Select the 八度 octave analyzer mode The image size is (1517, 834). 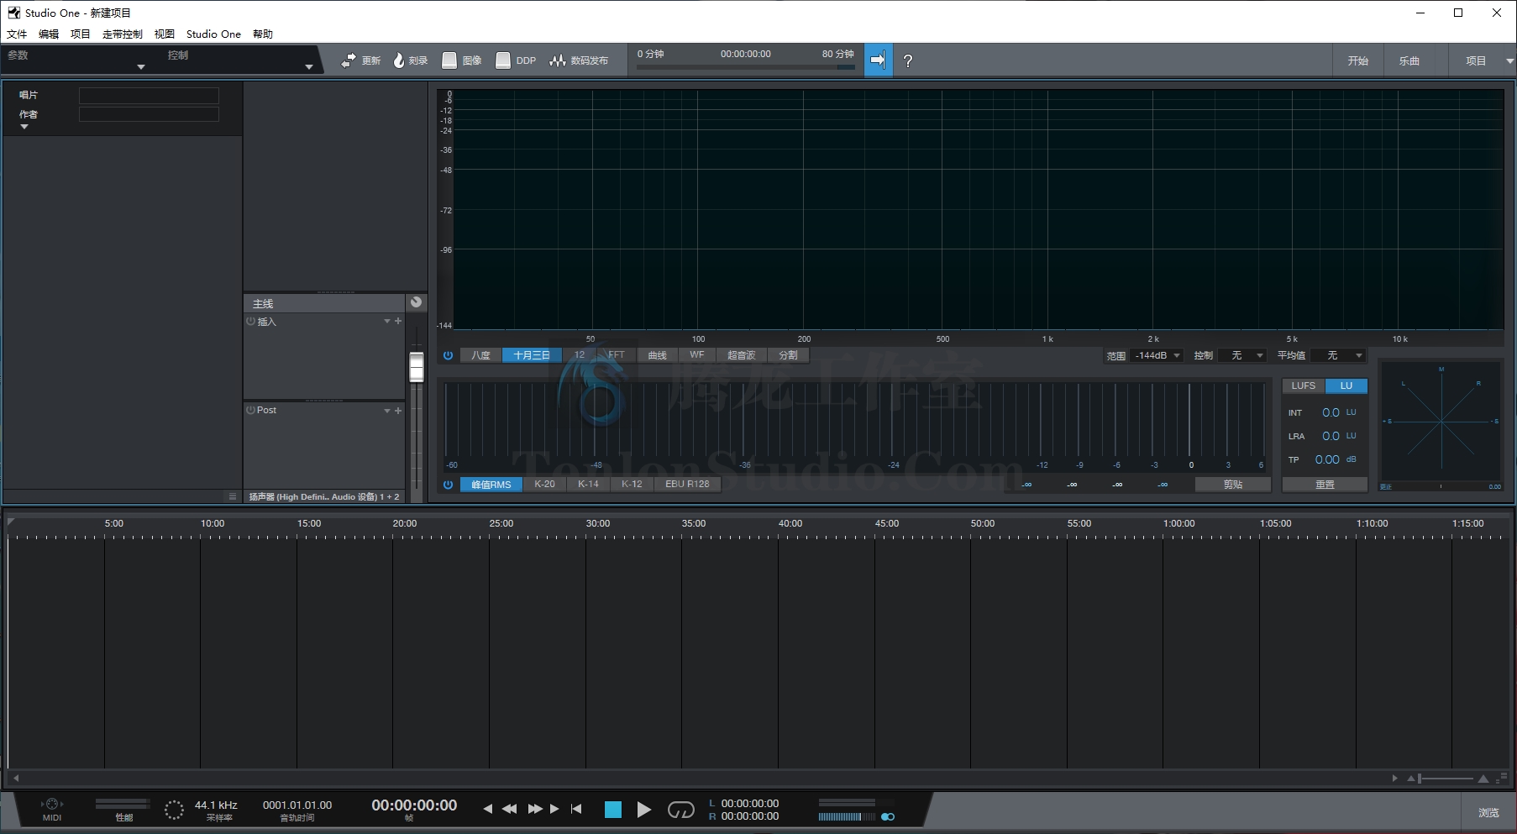tap(480, 355)
